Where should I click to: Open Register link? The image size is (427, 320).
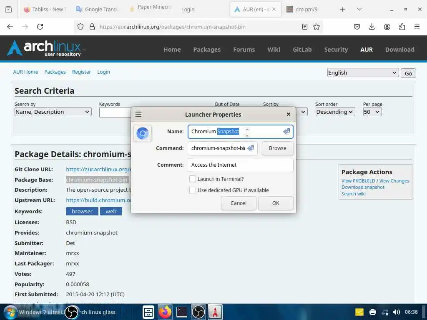(81, 72)
